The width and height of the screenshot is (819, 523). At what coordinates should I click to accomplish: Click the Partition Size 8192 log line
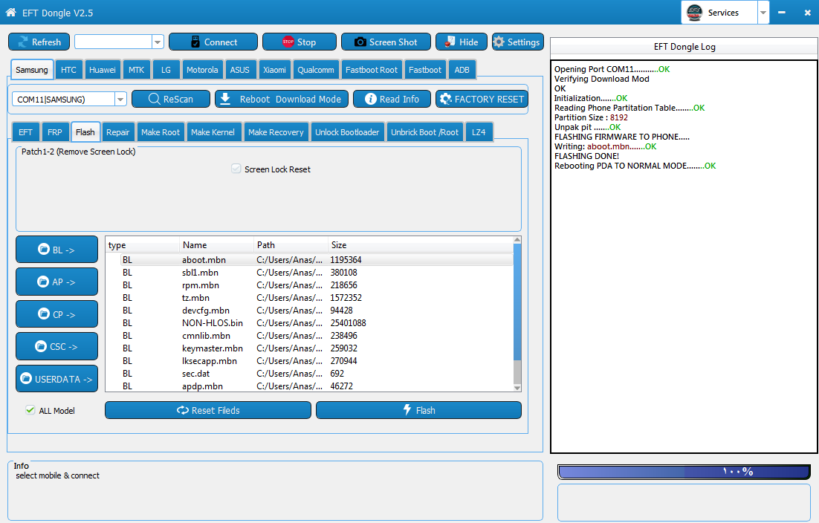click(x=591, y=117)
